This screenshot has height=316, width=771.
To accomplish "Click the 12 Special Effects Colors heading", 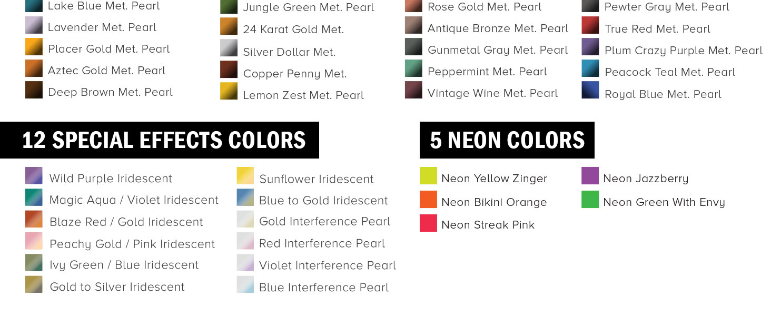I will tap(164, 140).
